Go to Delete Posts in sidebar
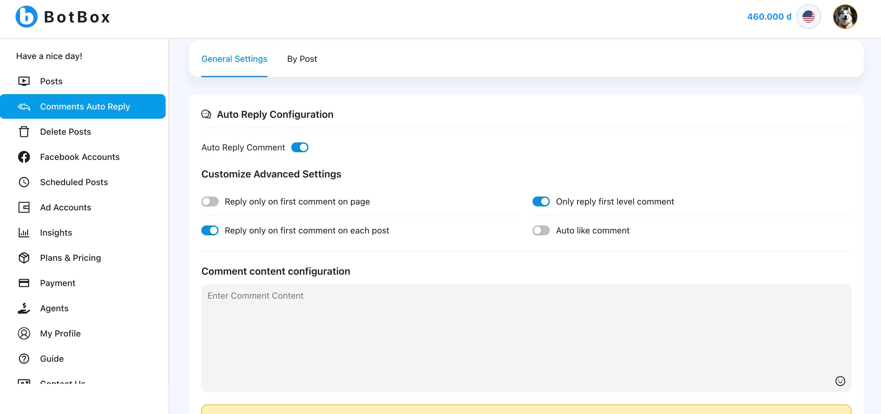Screen dimensions: 881x414 coord(83,132)
